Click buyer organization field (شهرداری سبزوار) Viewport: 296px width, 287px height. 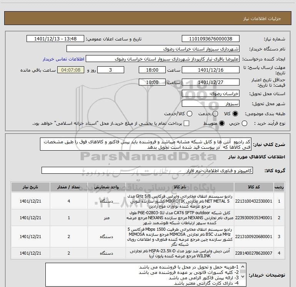click(153, 49)
